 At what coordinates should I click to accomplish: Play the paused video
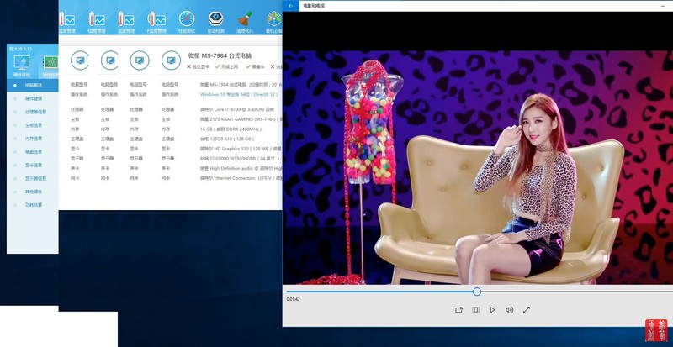(x=492, y=310)
